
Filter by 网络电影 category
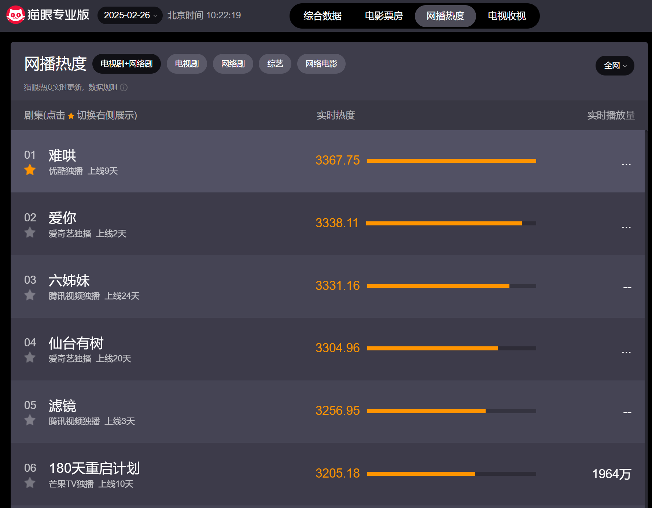[321, 64]
